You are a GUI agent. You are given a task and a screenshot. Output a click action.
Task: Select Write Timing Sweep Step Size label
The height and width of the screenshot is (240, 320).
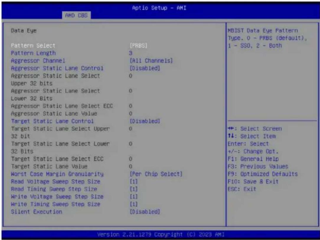pos(55,204)
